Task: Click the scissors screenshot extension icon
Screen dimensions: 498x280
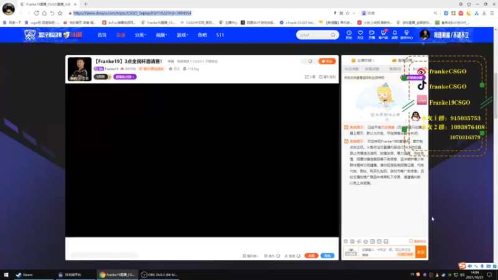Action: click(x=476, y=13)
